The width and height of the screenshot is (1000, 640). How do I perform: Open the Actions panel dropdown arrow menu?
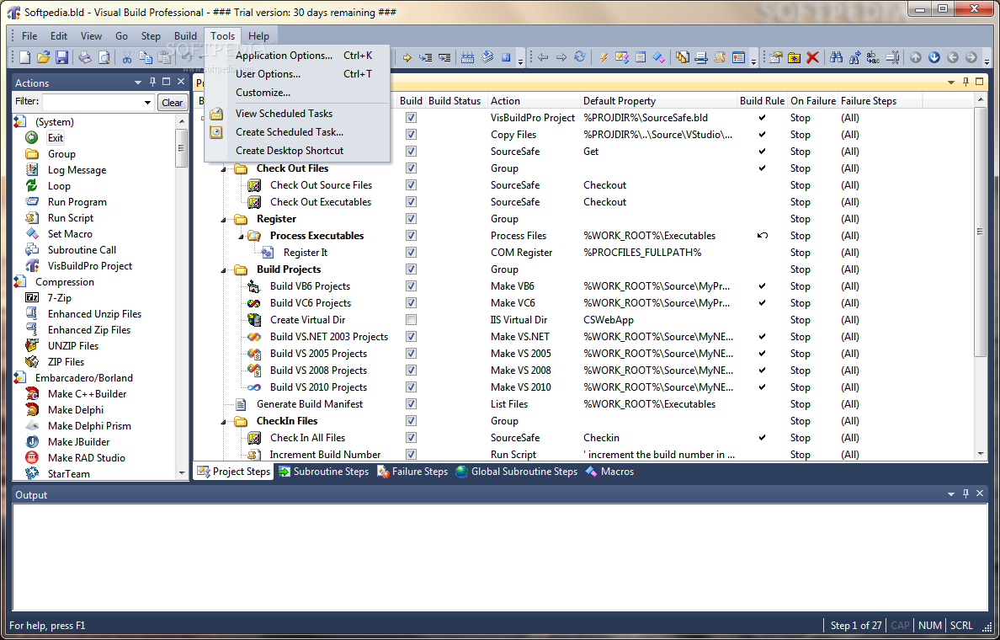(x=138, y=82)
